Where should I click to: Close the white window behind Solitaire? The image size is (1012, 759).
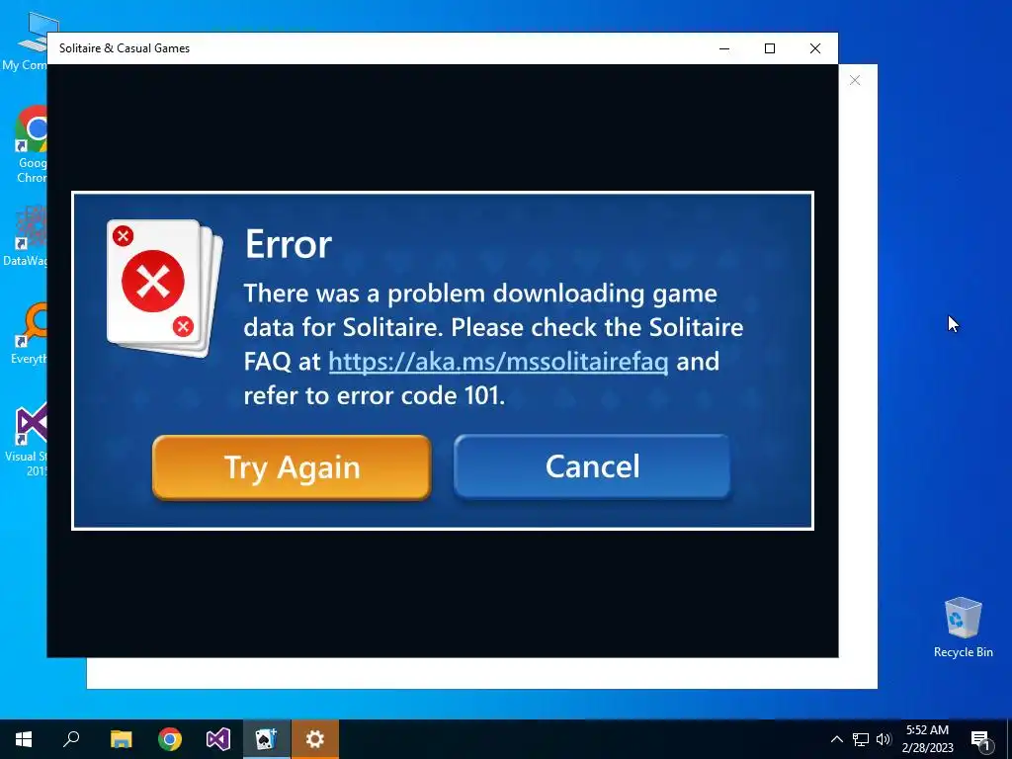tap(855, 80)
